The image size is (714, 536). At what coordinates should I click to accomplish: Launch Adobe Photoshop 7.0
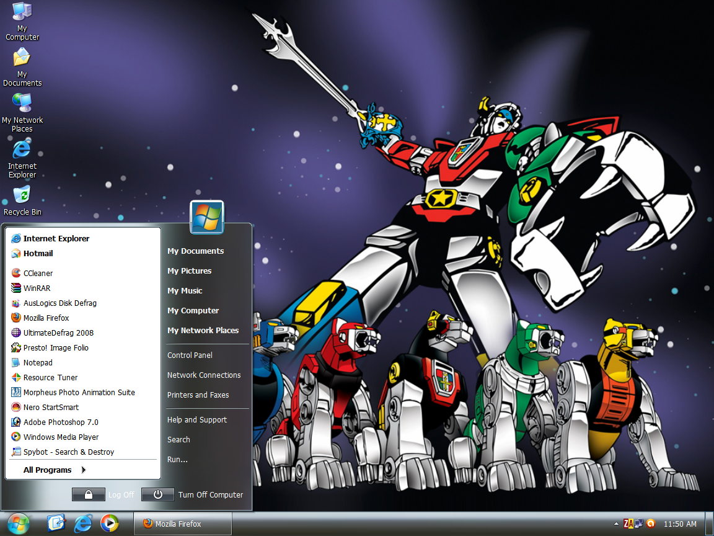(83, 422)
